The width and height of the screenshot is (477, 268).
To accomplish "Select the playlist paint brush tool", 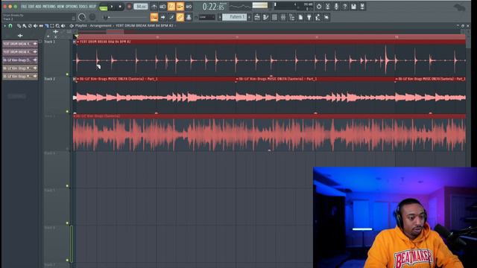I will point(25,26).
